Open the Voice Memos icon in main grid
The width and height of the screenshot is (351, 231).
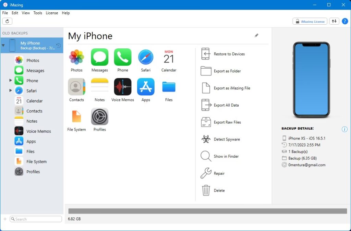(x=123, y=87)
